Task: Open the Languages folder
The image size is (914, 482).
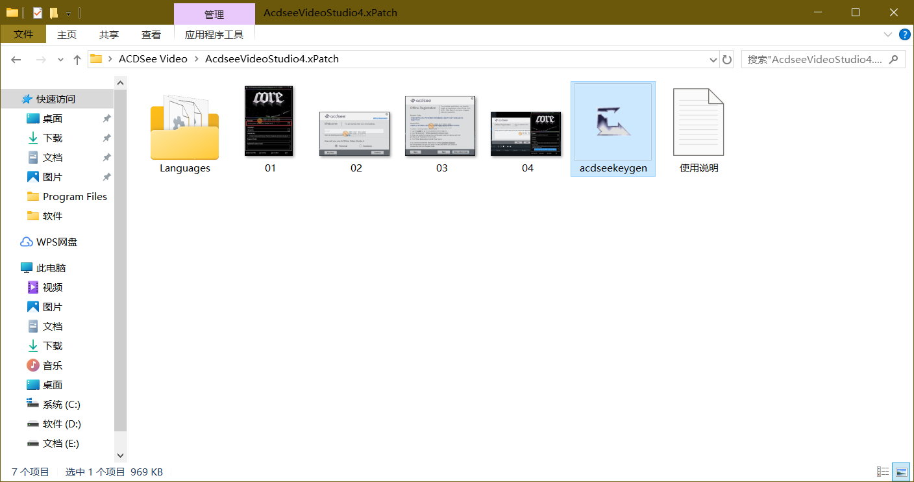Action: tap(184, 129)
